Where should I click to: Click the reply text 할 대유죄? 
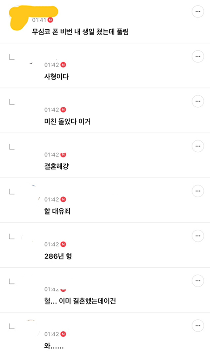click(57, 211)
